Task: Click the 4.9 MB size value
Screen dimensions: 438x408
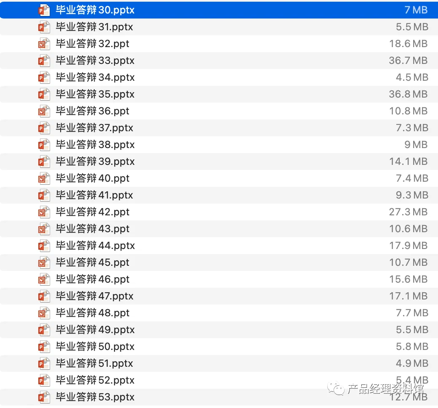Action: pyautogui.click(x=412, y=363)
